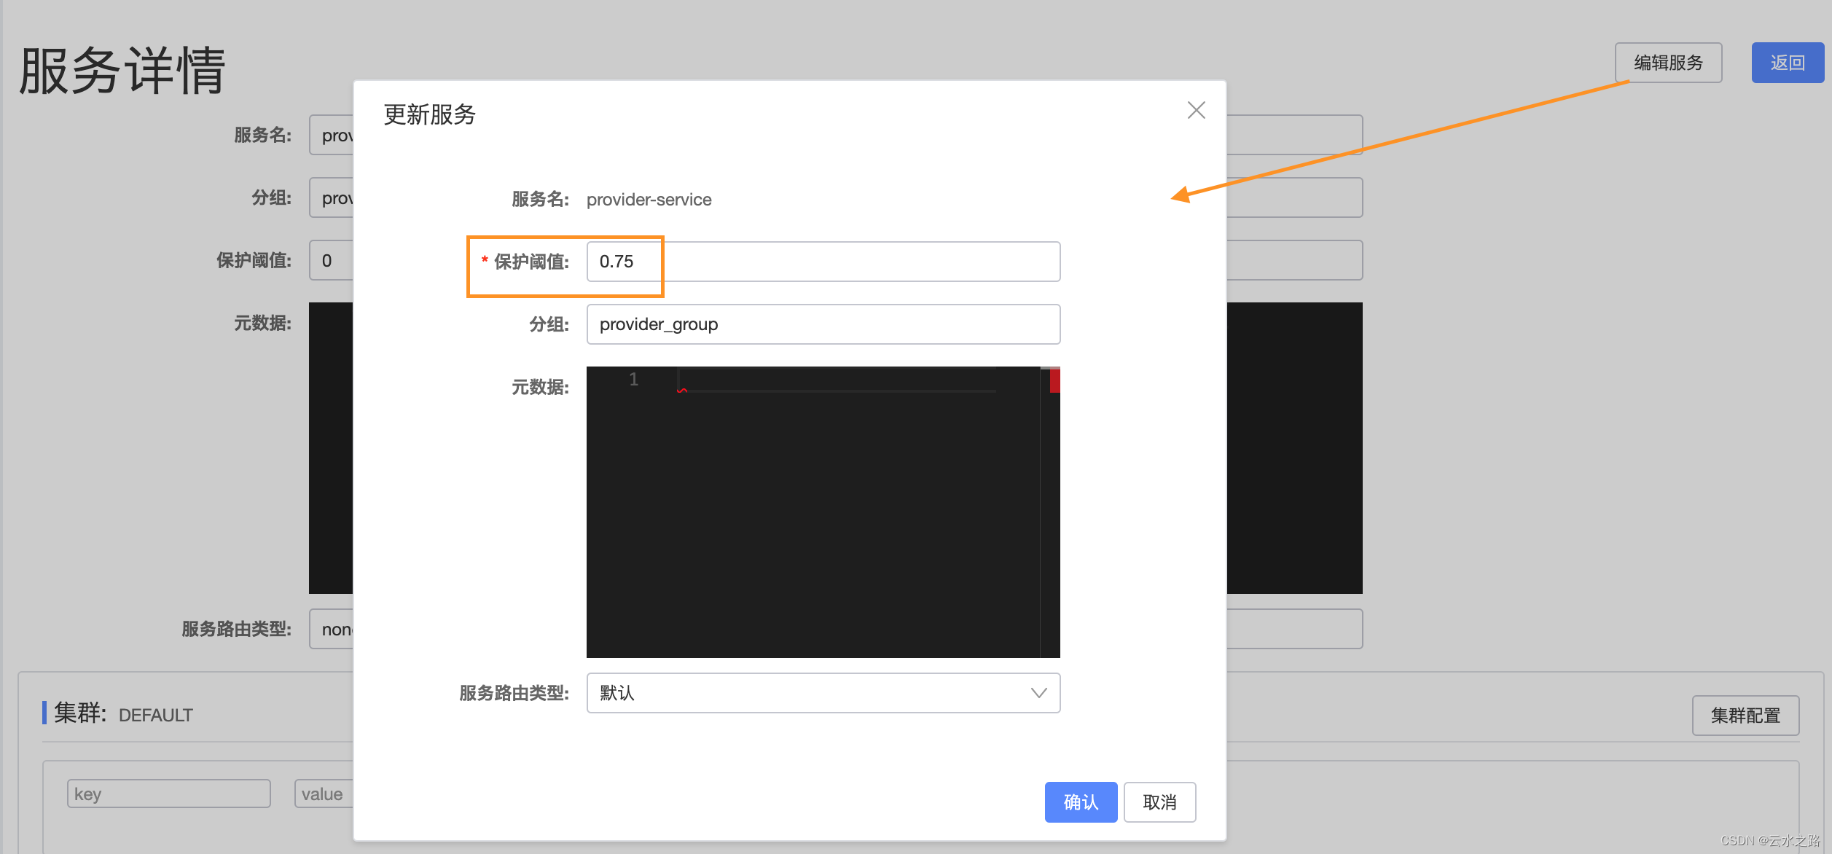The width and height of the screenshot is (1832, 854).
Task: Click the background 服务名 field
Action: click(332, 135)
